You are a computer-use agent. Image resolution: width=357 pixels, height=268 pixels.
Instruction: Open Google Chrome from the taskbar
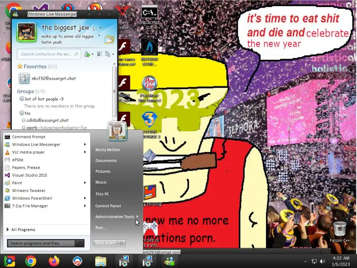click(x=31, y=261)
